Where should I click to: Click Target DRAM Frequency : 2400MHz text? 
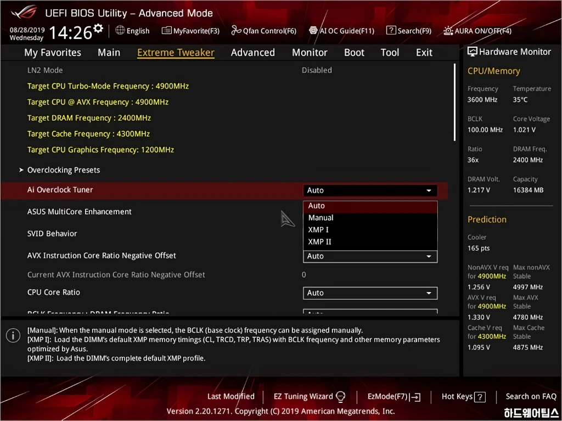tap(89, 118)
